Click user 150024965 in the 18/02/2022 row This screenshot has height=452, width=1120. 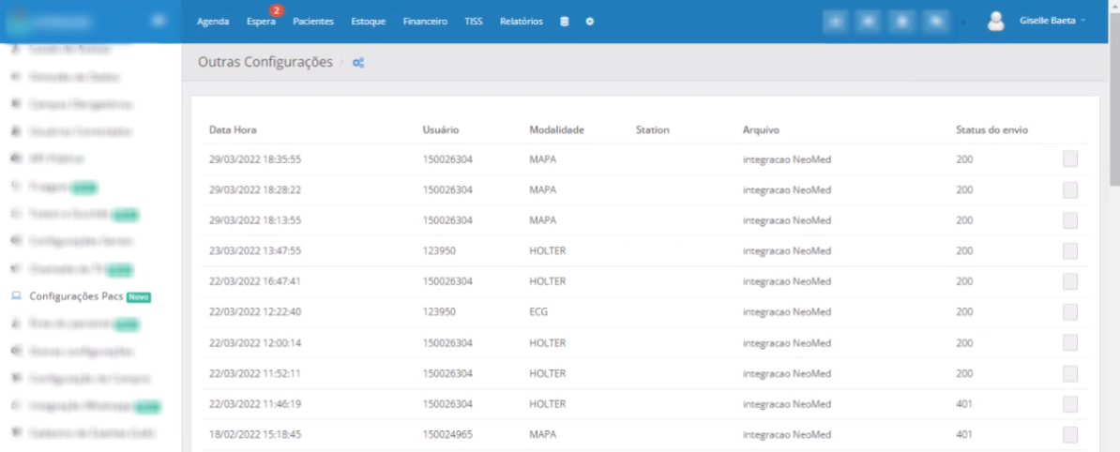(447, 434)
